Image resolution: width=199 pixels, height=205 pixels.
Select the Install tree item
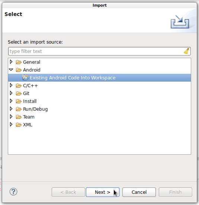tap(30, 101)
